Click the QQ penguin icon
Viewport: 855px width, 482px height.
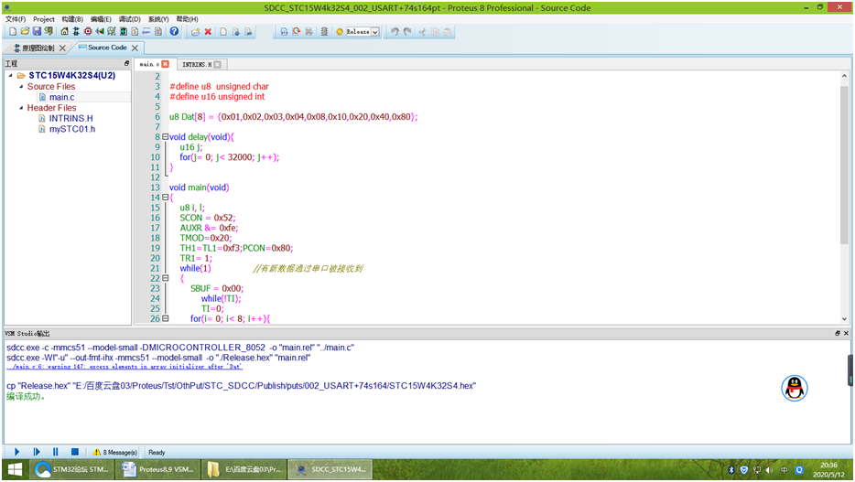coord(794,389)
